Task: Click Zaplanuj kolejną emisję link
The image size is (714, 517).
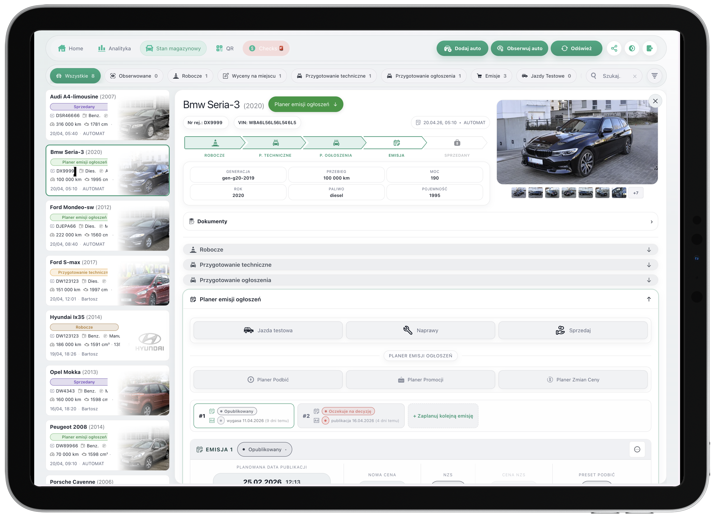Action: [x=443, y=416]
